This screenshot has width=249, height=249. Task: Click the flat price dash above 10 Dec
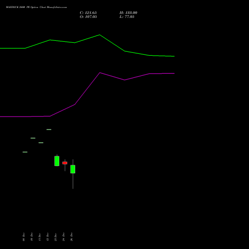click(33, 138)
